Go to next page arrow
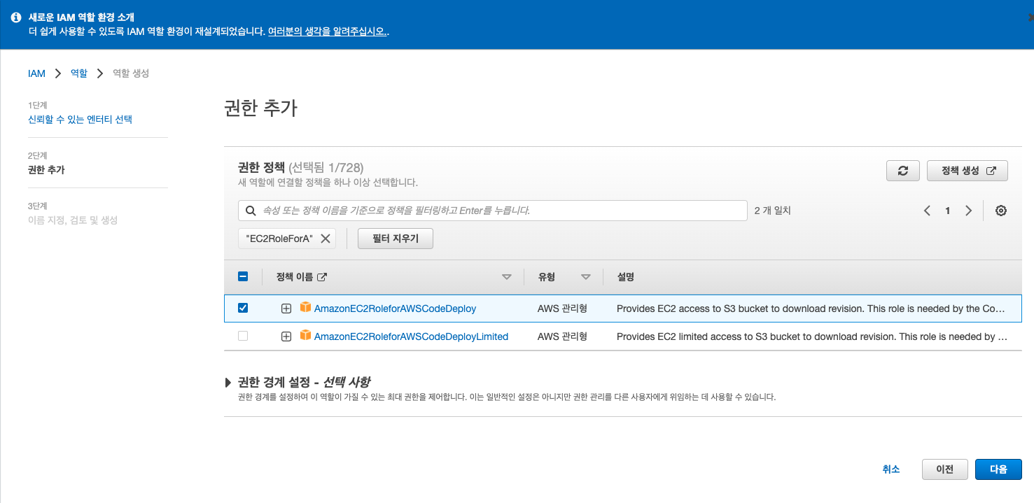This screenshot has width=1034, height=503. (969, 211)
